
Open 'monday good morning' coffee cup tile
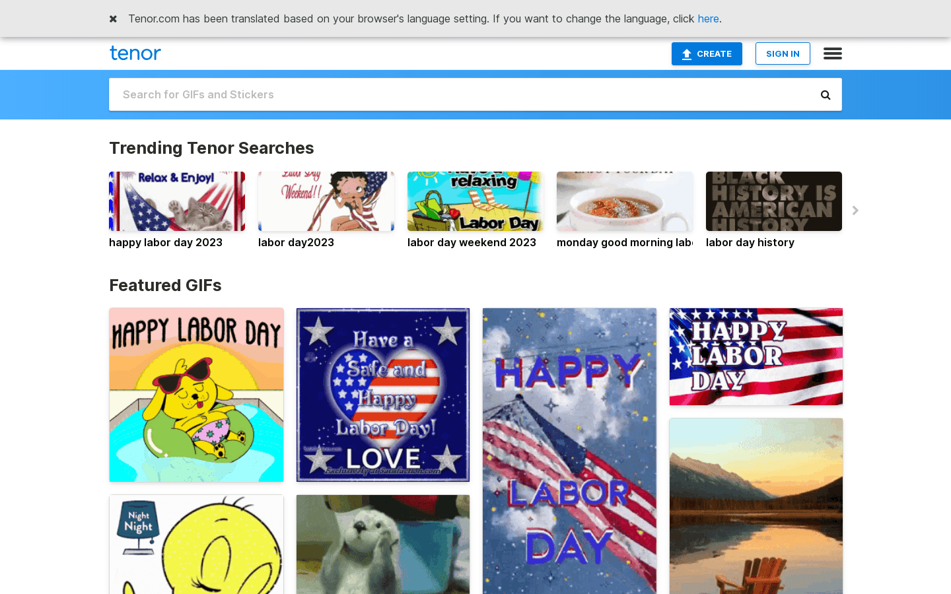click(x=625, y=202)
